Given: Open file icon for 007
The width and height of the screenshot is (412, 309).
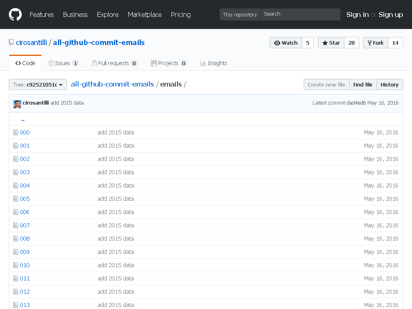Looking at the screenshot, I should click(16, 225).
